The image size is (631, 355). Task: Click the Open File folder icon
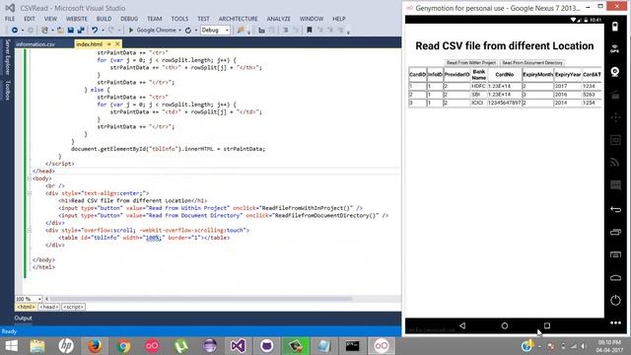pos(60,31)
